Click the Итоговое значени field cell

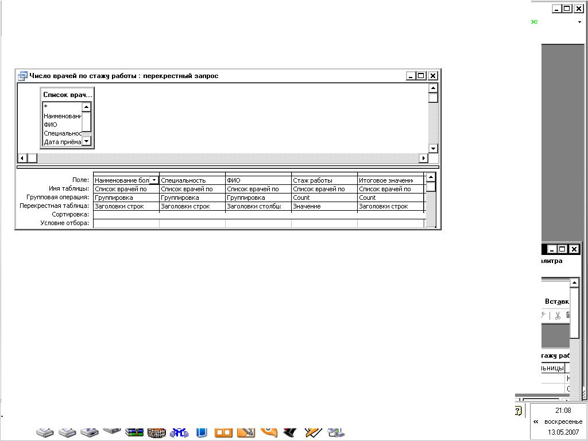click(x=390, y=180)
